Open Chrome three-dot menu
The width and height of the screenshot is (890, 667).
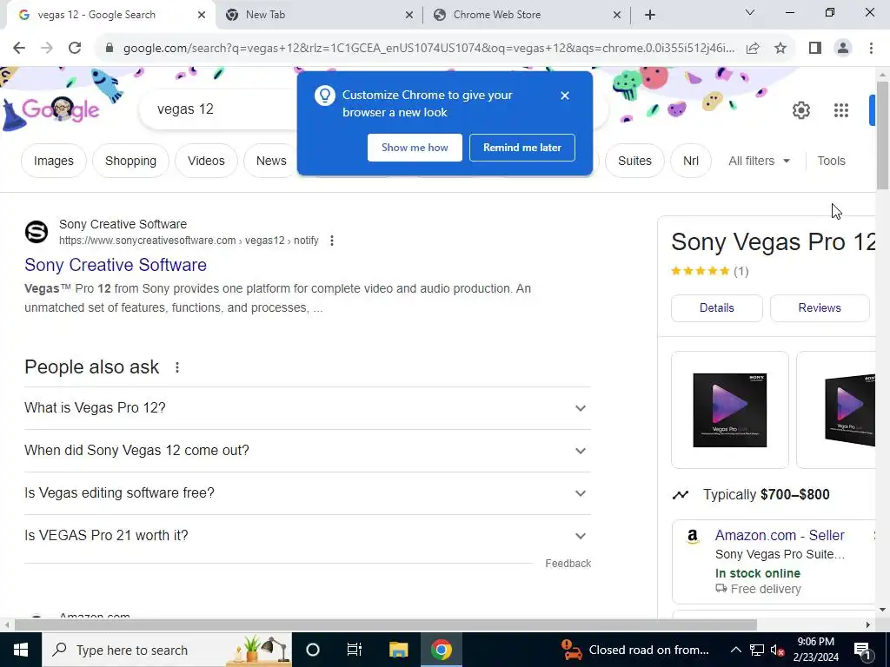871,49
